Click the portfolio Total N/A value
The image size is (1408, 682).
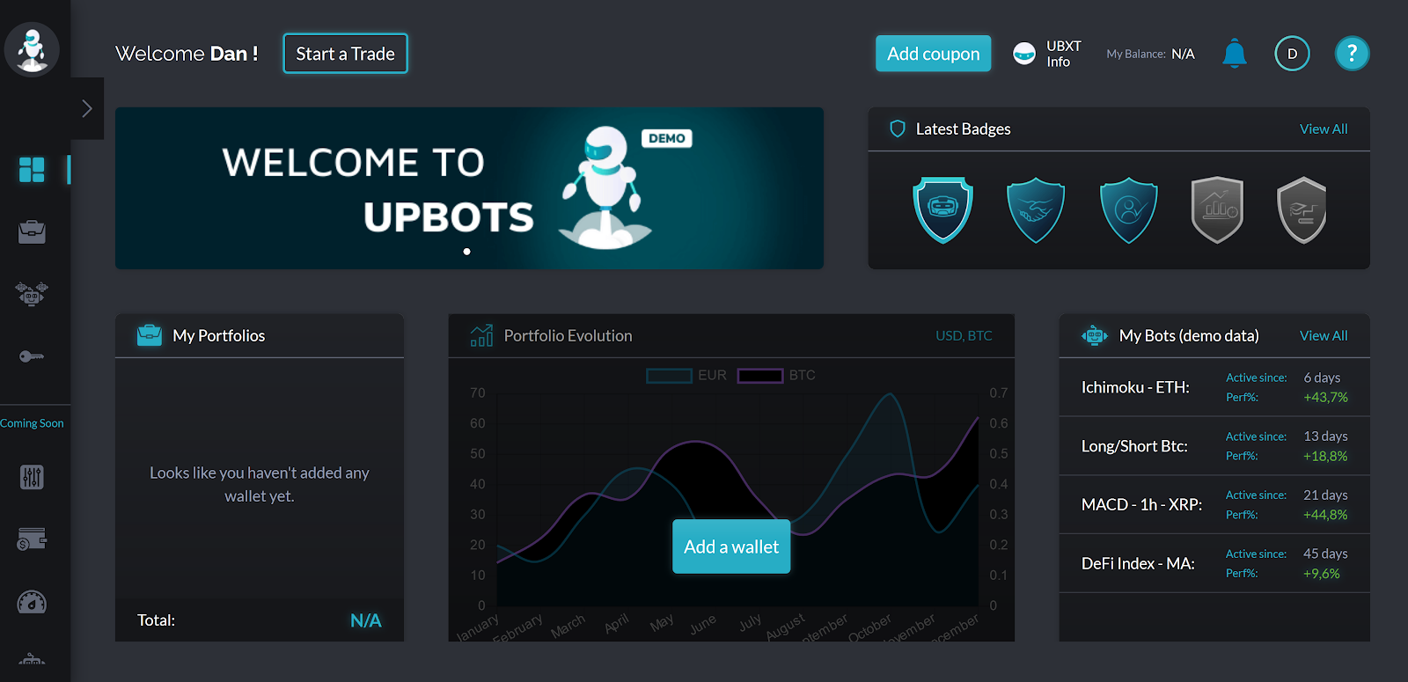366,620
